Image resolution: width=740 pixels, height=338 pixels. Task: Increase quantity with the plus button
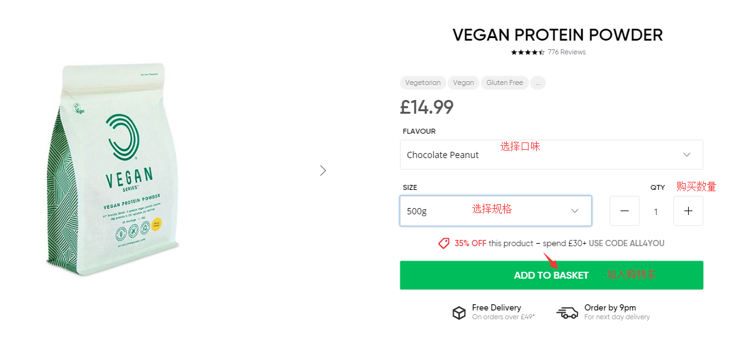pyautogui.click(x=688, y=211)
